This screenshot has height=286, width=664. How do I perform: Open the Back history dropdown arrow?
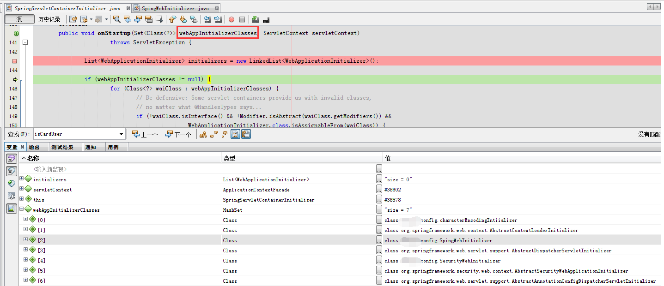(x=91, y=19)
